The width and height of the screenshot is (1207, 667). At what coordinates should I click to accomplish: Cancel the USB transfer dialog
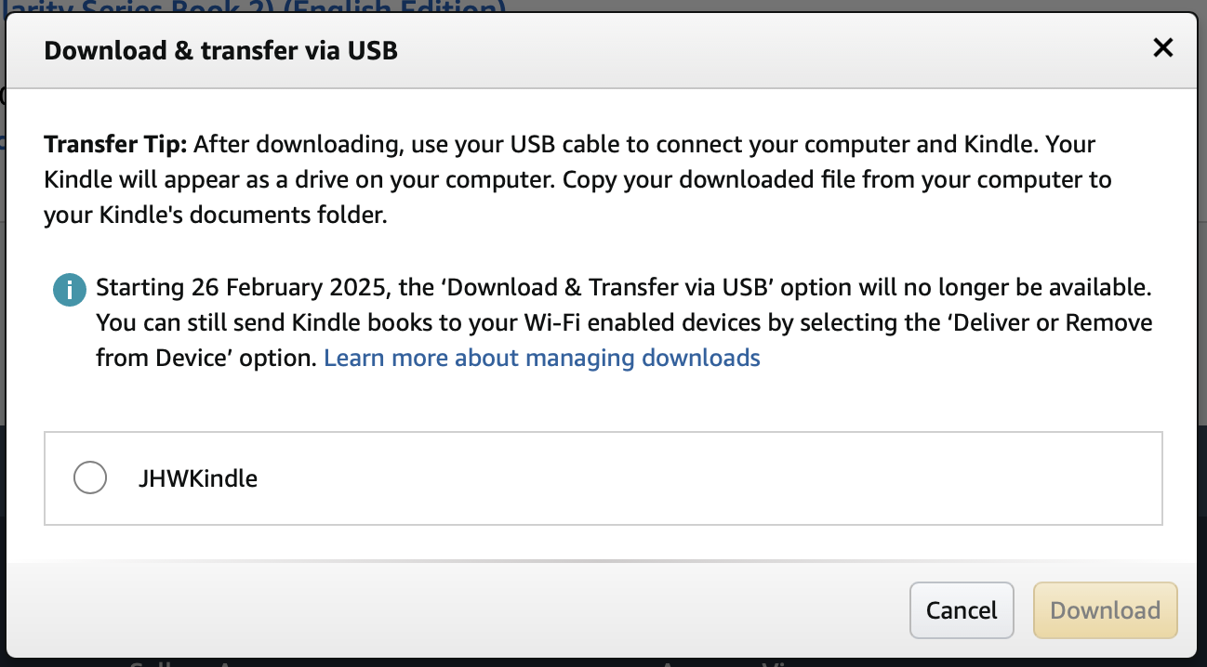tap(962, 610)
